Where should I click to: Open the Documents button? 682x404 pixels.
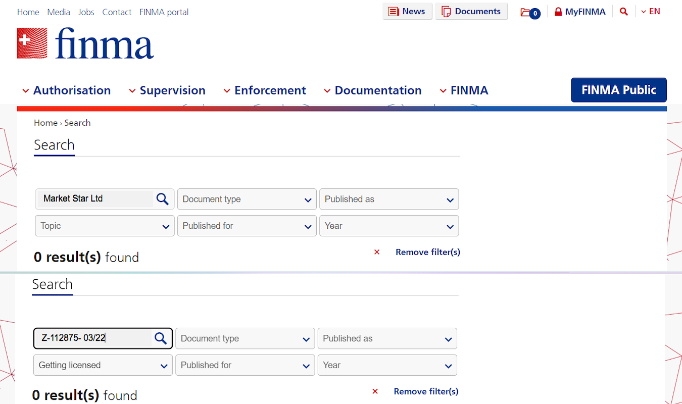471,12
